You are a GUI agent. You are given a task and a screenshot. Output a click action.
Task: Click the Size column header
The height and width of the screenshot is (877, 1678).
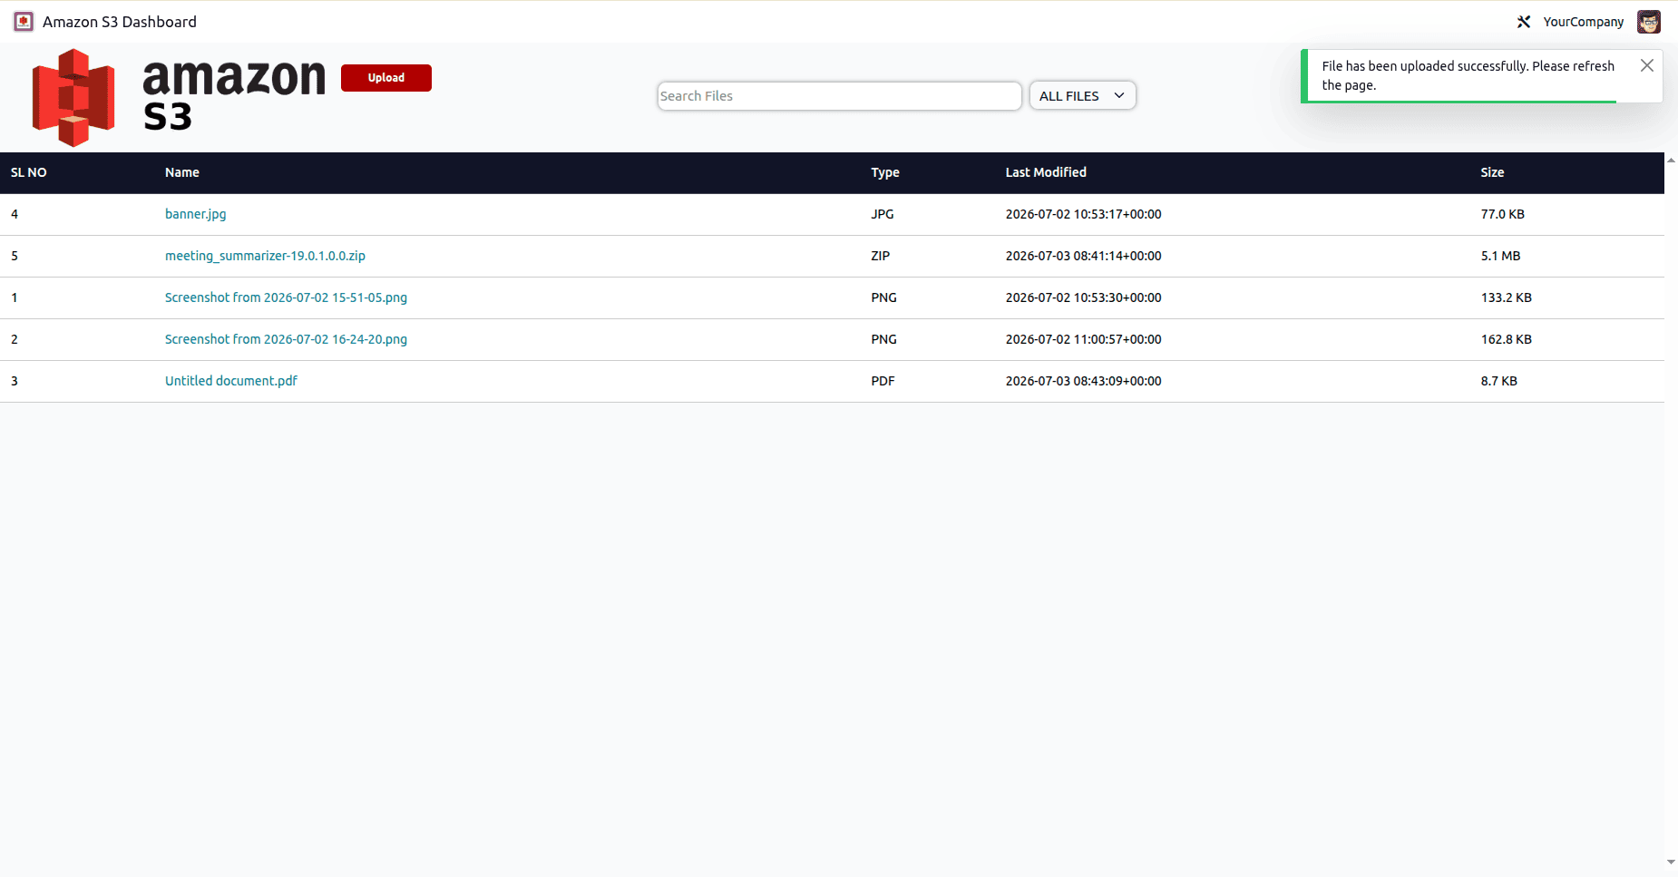pyautogui.click(x=1493, y=172)
